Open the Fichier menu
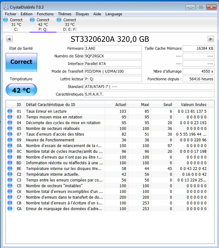Image resolution: width=219 pixels, height=248 pixels. point(11,14)
